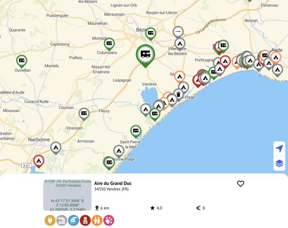288x228 pixels.
Task: Tap the orange tent marker near Sérignan
Action: [180, 76]
